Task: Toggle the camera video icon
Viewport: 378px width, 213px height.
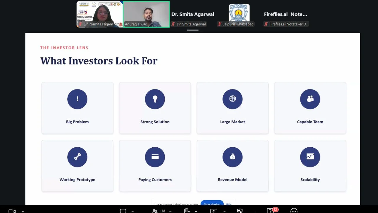Action: [12, 211]
